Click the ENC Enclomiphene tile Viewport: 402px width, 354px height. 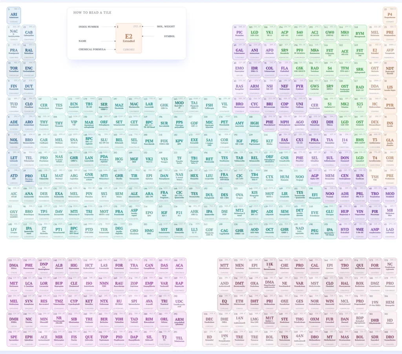(29, 69)
